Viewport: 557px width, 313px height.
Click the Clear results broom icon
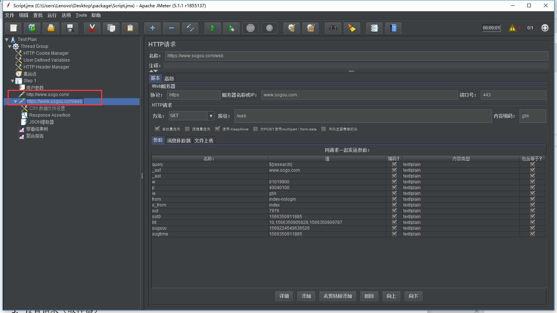click(x=292, y=28)
